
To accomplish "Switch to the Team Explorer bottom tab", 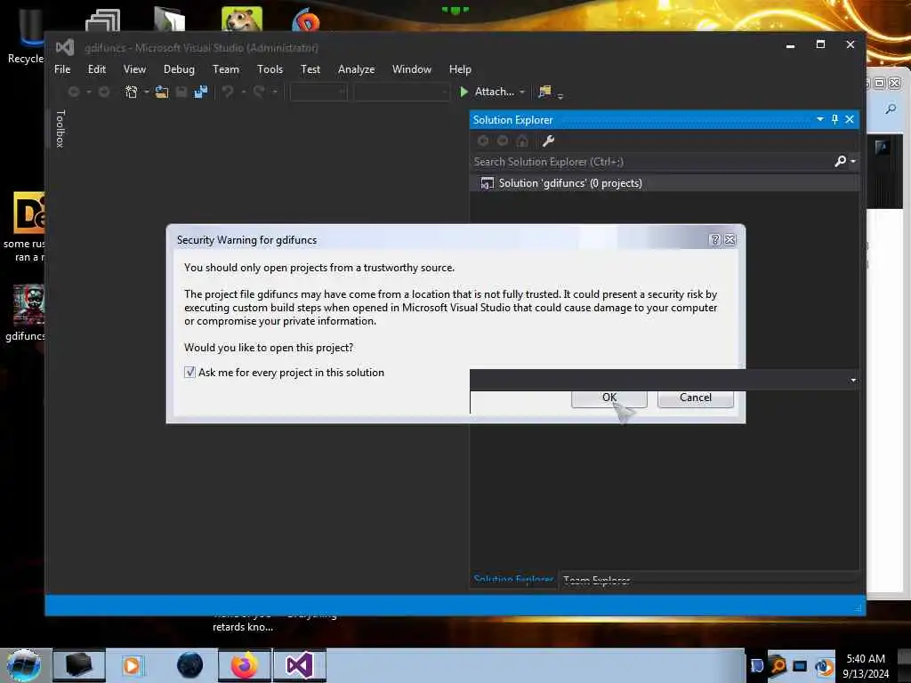I will coord(597,579).
